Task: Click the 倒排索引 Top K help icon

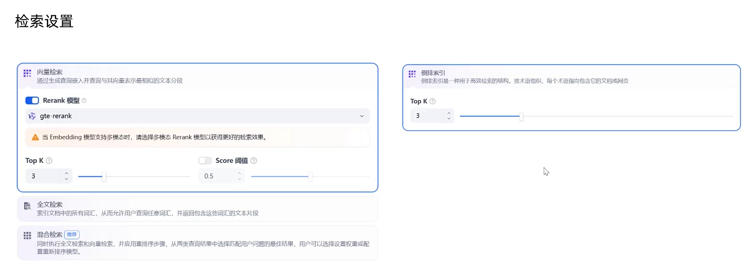Action: (x=433, y=101)
